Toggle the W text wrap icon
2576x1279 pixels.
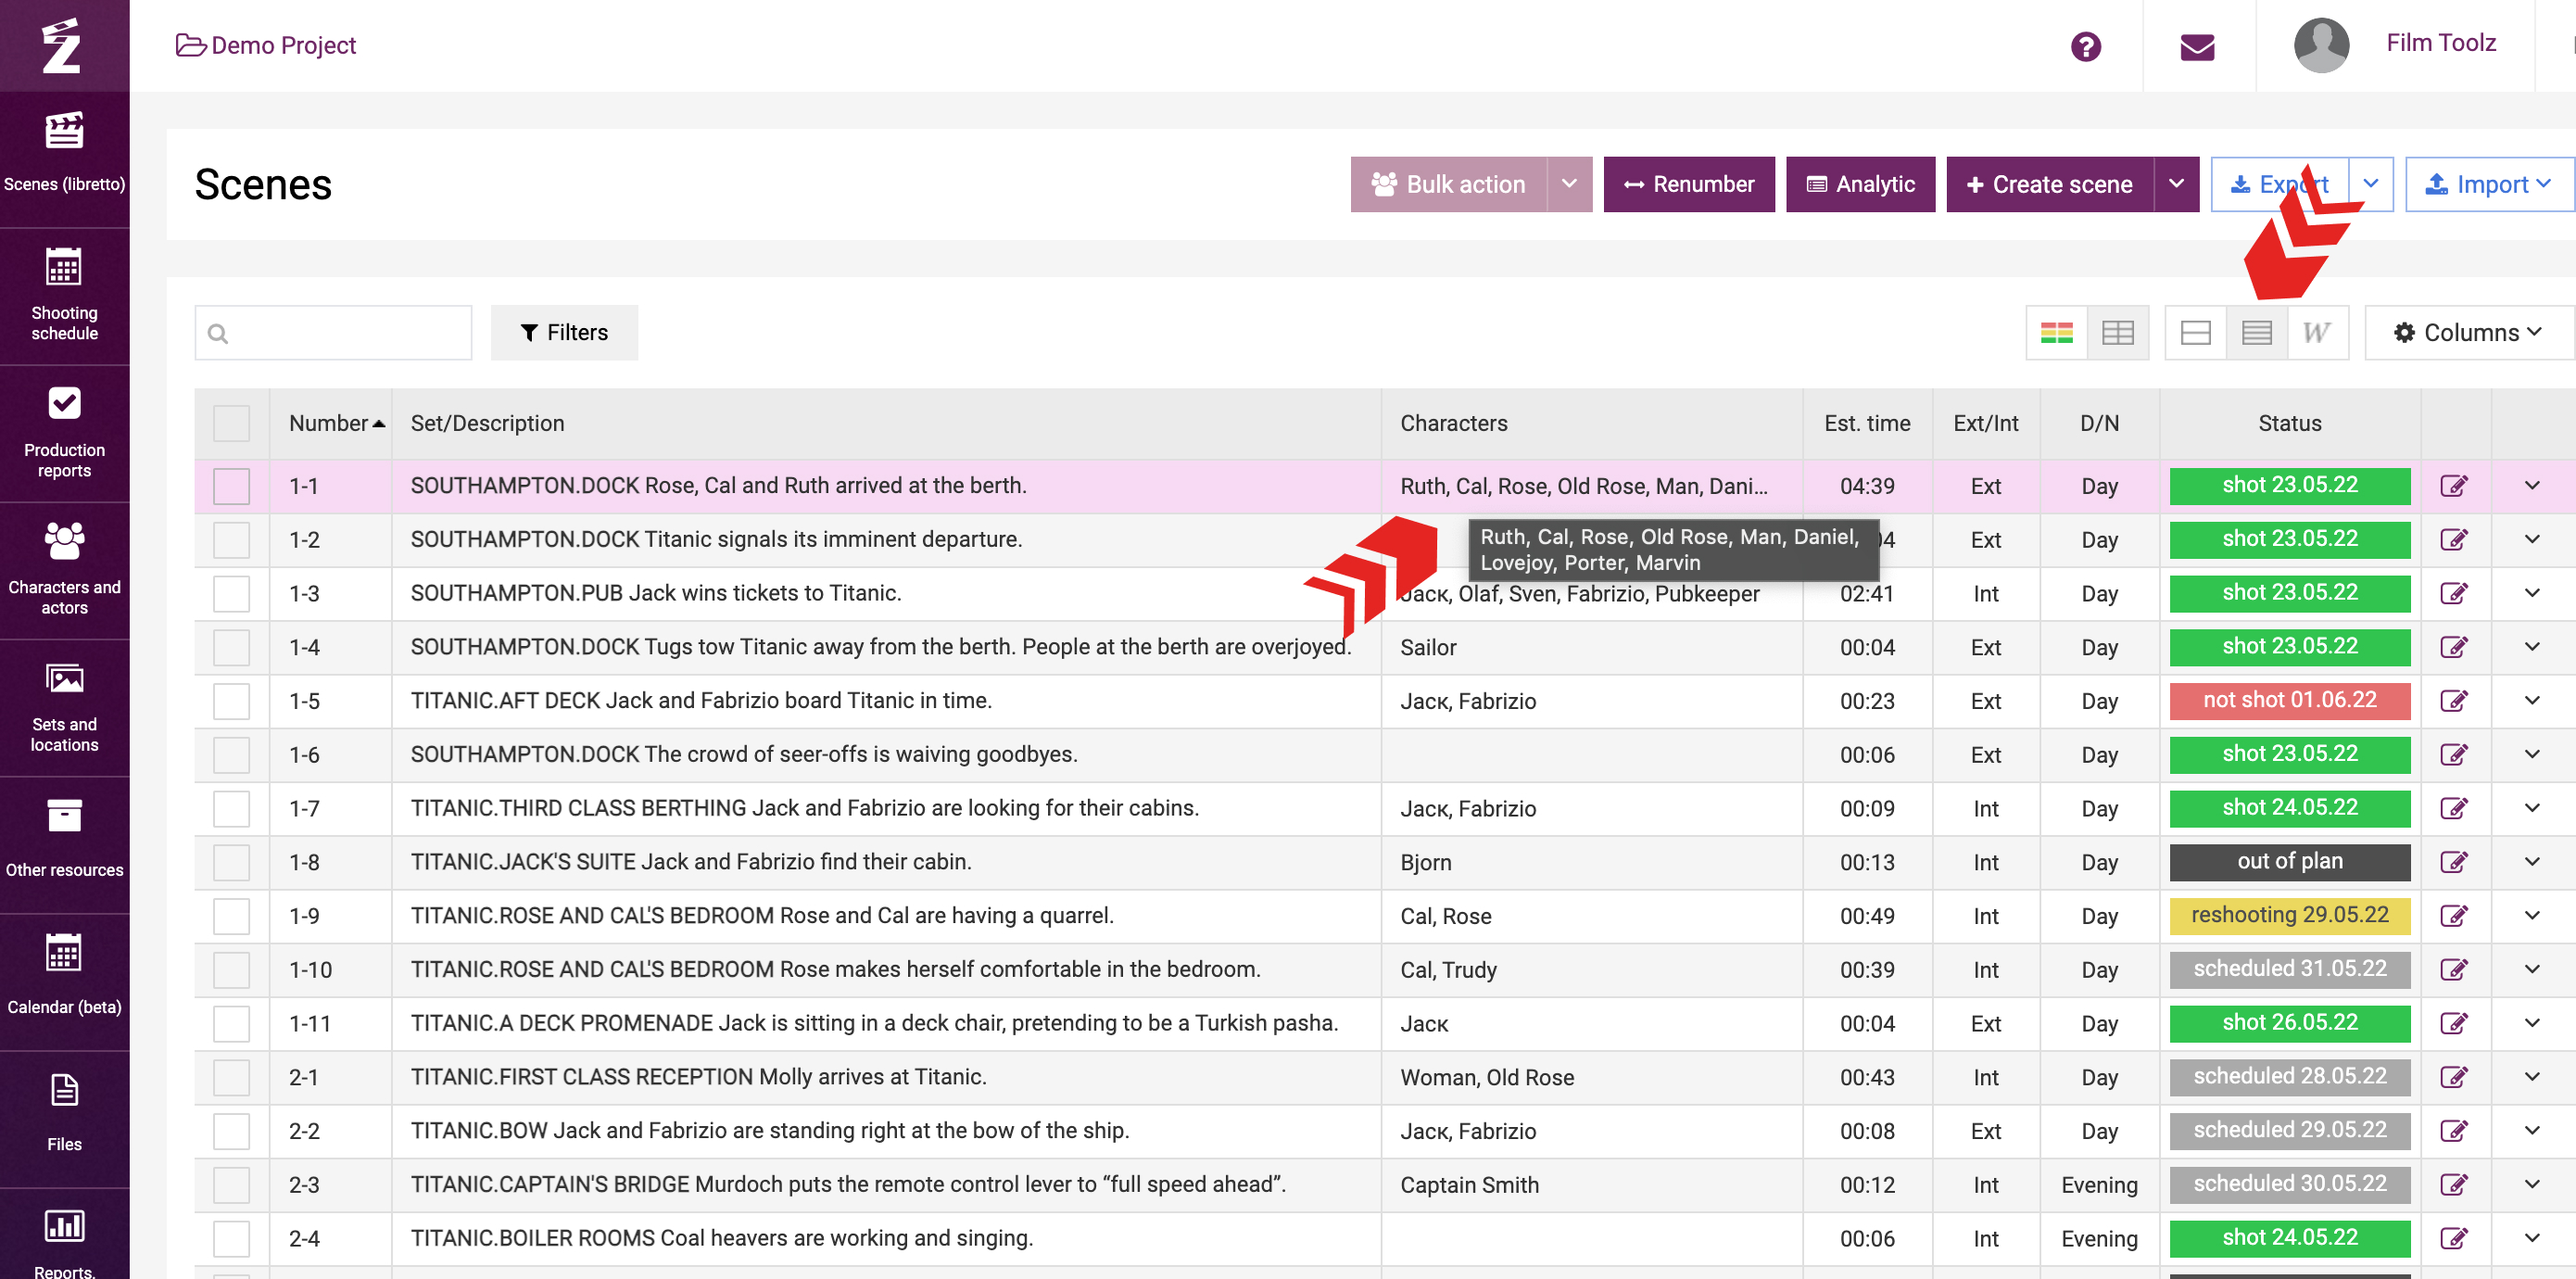2317,333
